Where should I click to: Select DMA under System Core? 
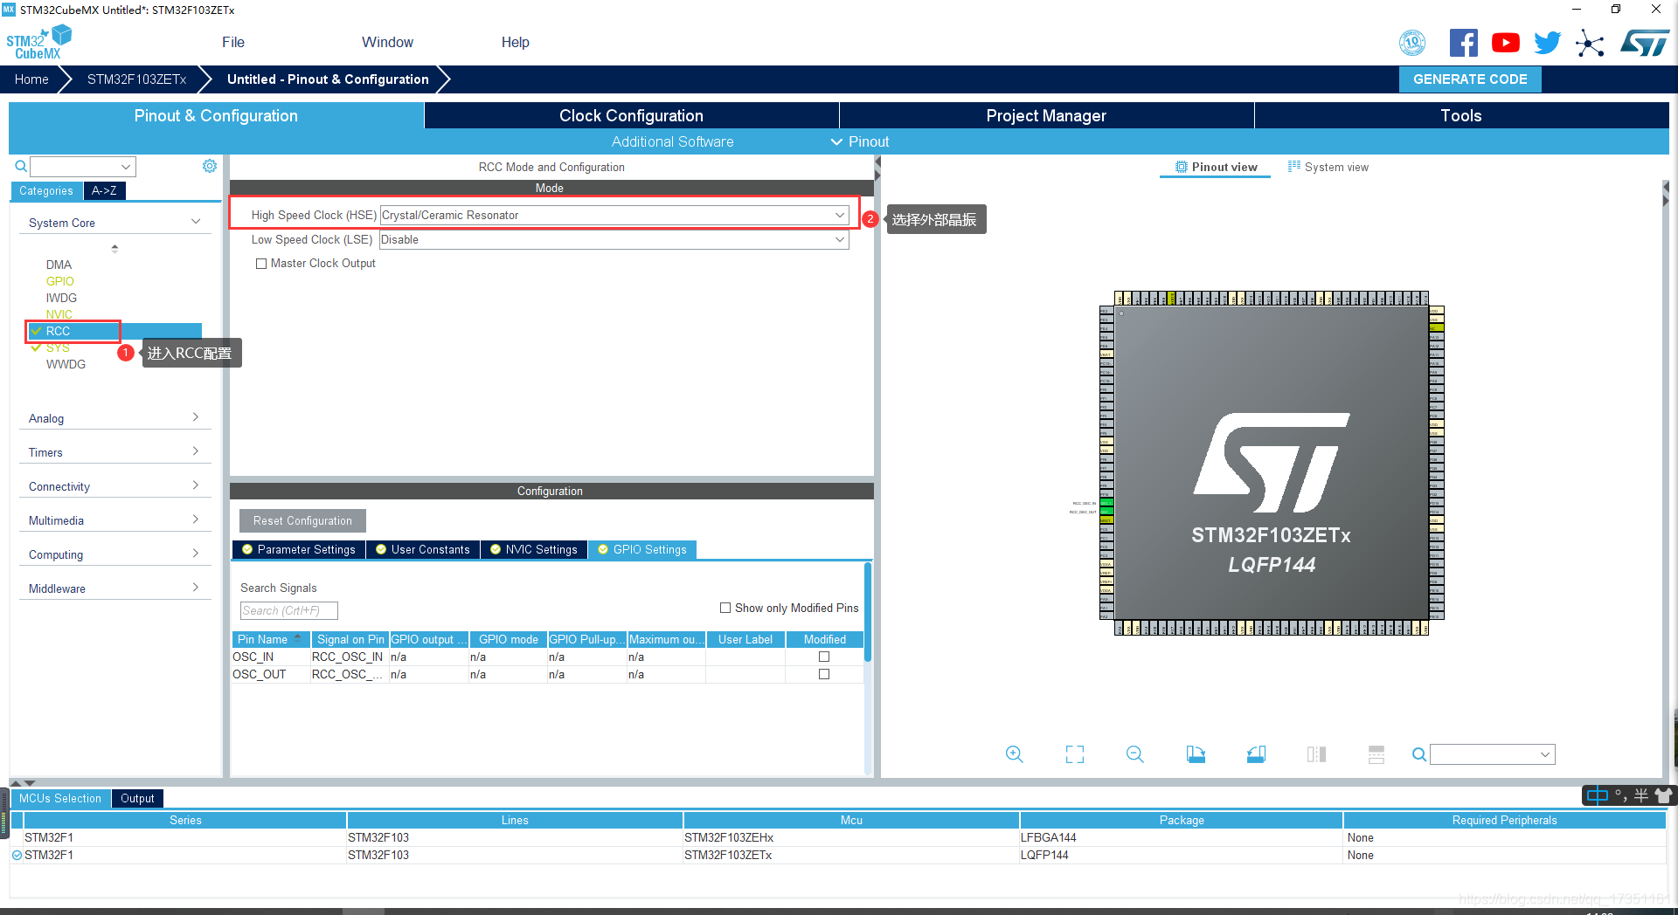pos(59,265)
